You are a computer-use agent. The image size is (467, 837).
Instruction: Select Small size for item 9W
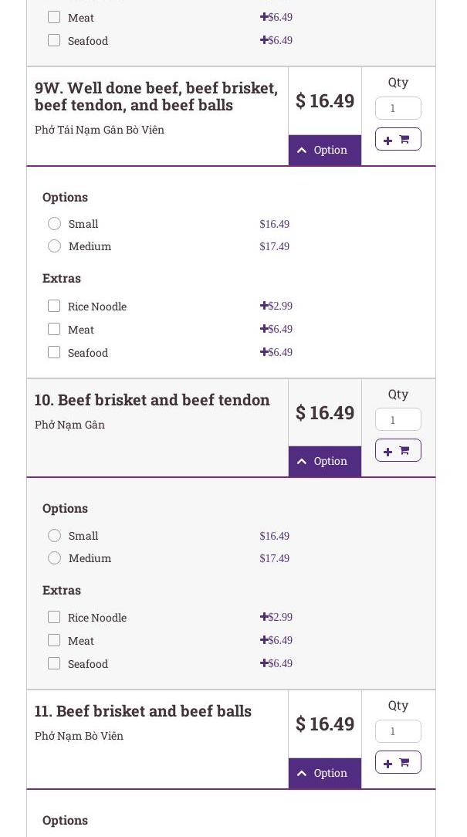[x=54, y=224]
